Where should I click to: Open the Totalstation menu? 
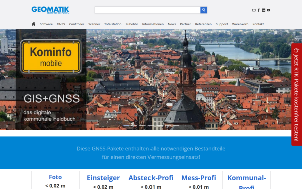tap(113, 24)
